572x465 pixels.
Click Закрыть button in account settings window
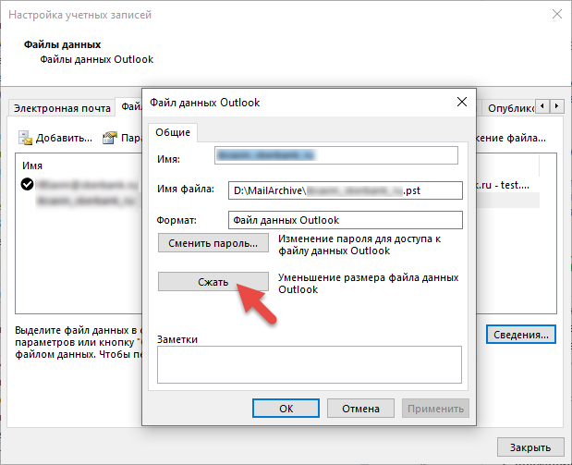pyautogui.click(x=530, y=447)
